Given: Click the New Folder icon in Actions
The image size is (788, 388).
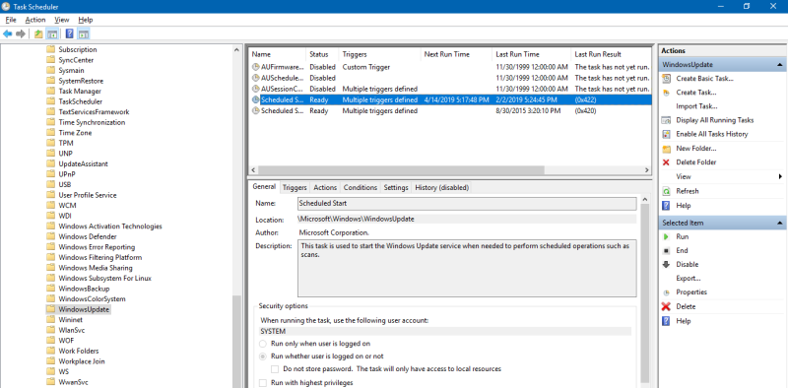Looking at the screenshot, I should coord(667,149).
